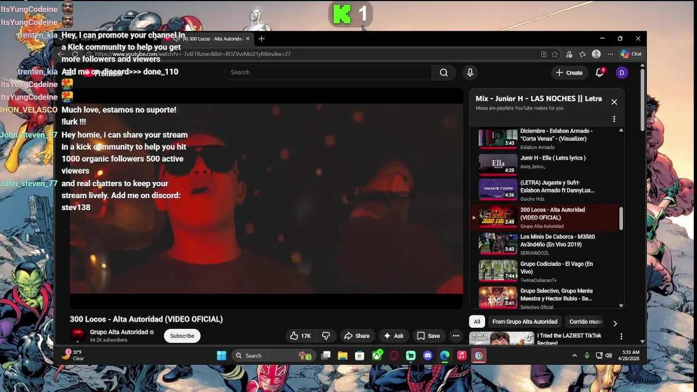Screen dimensions: 697x392
Task: Click the Windows taskbar Search box
Action: [x=272, y=356]
